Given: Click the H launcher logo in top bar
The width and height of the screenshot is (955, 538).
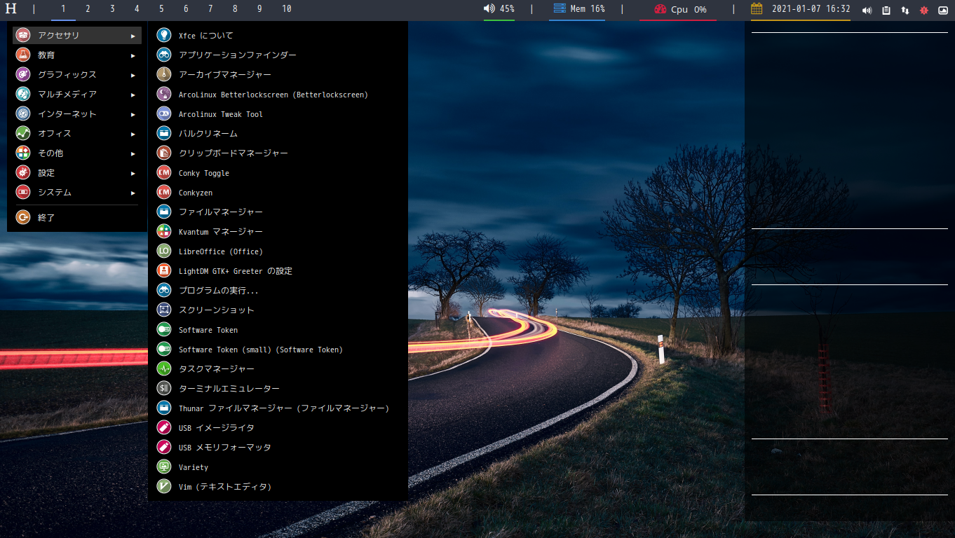Looking at the screenshot, I should (x=11, y=9).
